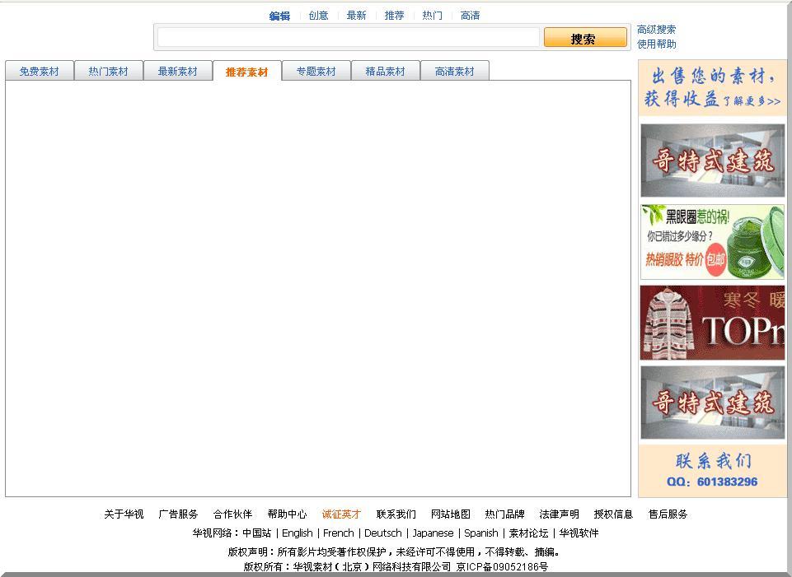
Task: Go to the 专题素材 tab
Action: point(316,72)
